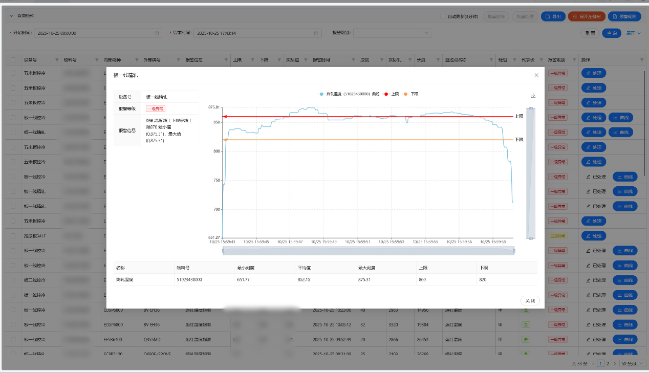Enable the 自动刷新(3分钟) checkbox
Screen dimensions: 649x373
(443, 17)
